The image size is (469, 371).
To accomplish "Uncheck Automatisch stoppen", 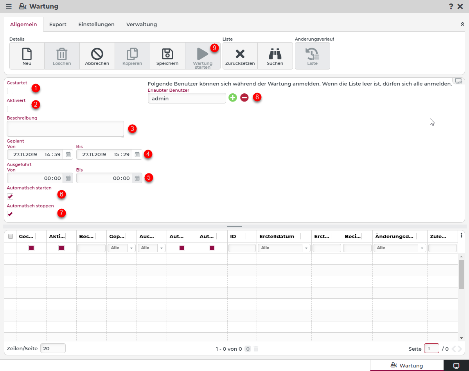I will click(x=10, y=214).
